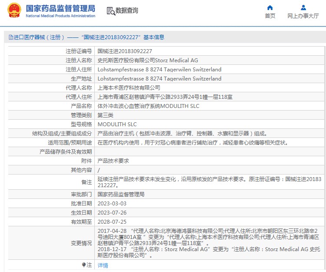
Task: Click agent address 上海市青浦区赵巷镇 value
Action: (x=165, y=97)
